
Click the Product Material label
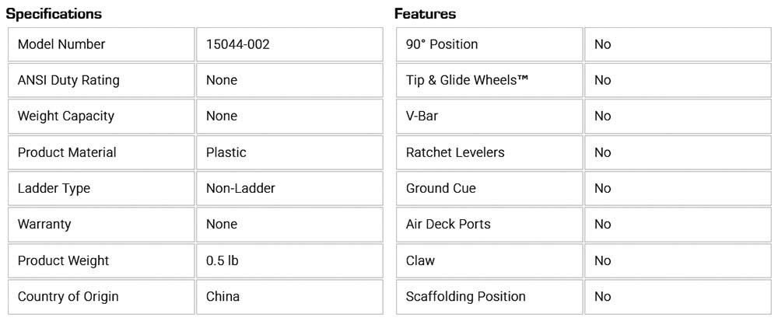tap(67, 152)
